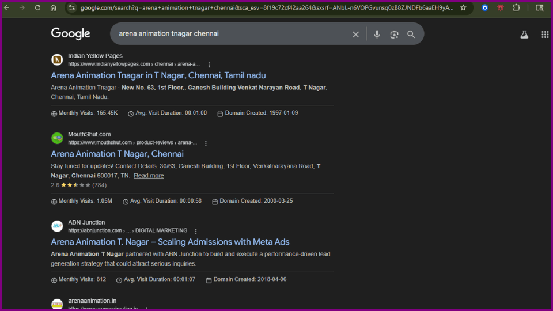Image resolution: width=553 pixels, height=311 pixels.
Task: Click inside the Google search input field
Action: (x=230, y=34)
